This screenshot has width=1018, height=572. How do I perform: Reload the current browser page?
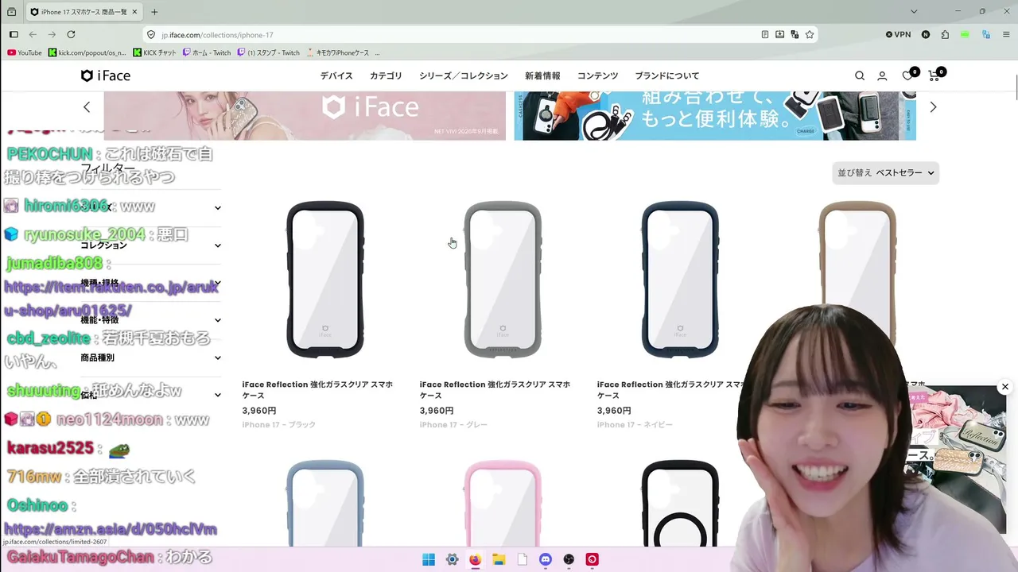pos(71,35)
